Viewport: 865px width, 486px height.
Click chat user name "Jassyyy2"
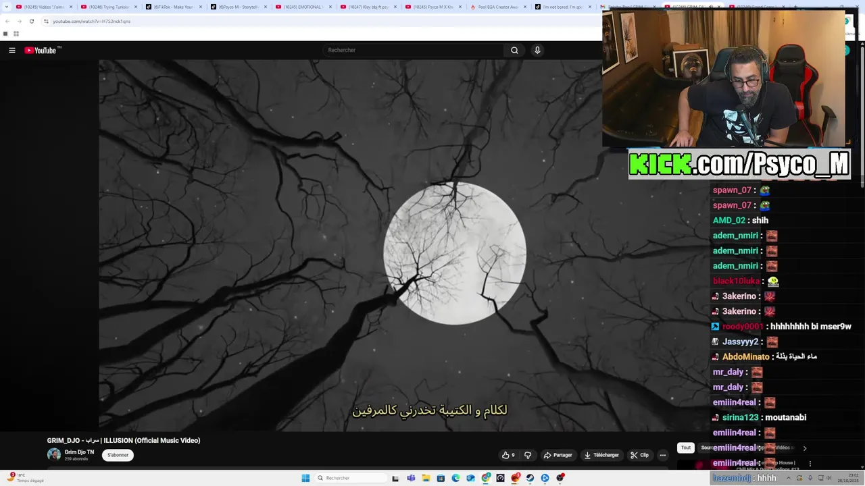pos(741,342)
